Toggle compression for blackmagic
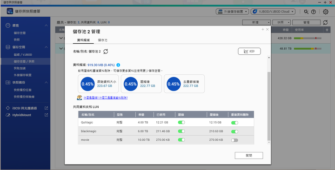 (x=181, y=131)
